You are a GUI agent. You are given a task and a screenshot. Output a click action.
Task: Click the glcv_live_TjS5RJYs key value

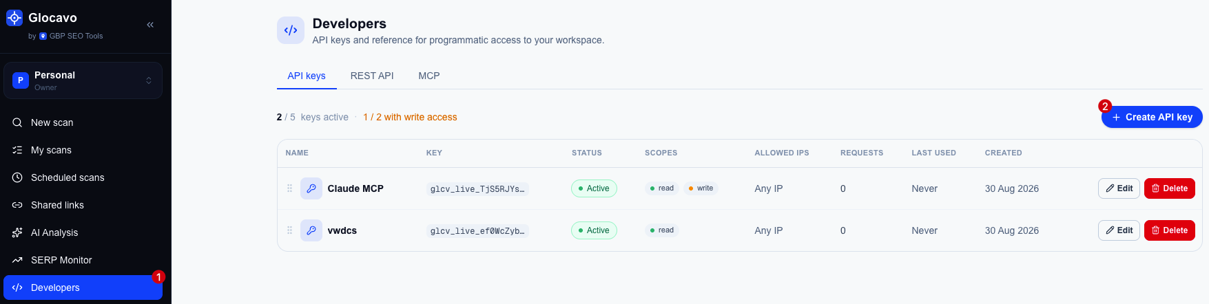pos(477,189)
